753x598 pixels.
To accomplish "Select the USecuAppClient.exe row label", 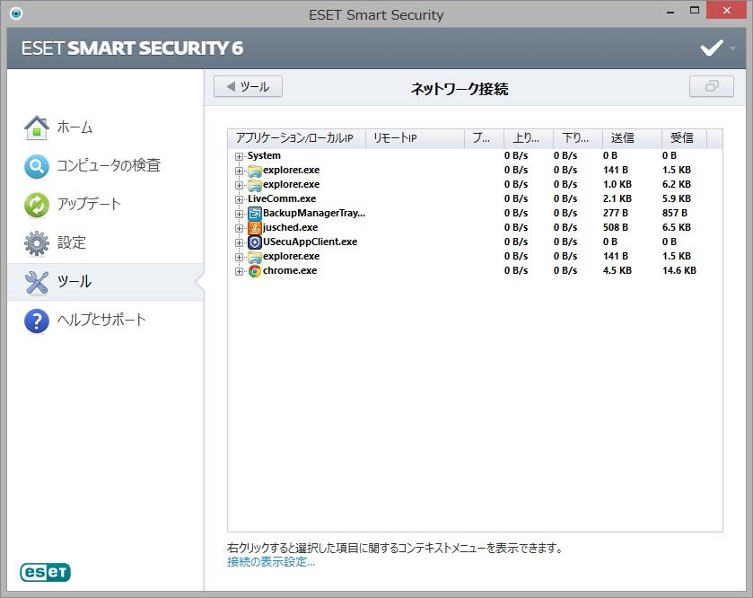I will pos(310,242).
